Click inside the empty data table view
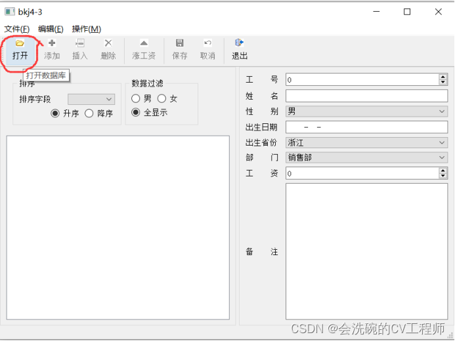This screenshot has width=455, height=341. 118,228
